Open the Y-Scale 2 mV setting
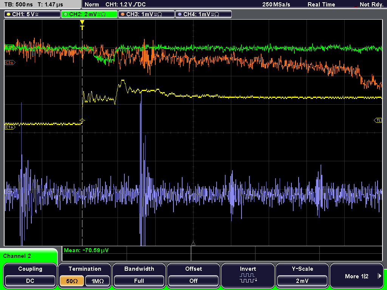Viewport: 387px width, 290px height. 302,275
